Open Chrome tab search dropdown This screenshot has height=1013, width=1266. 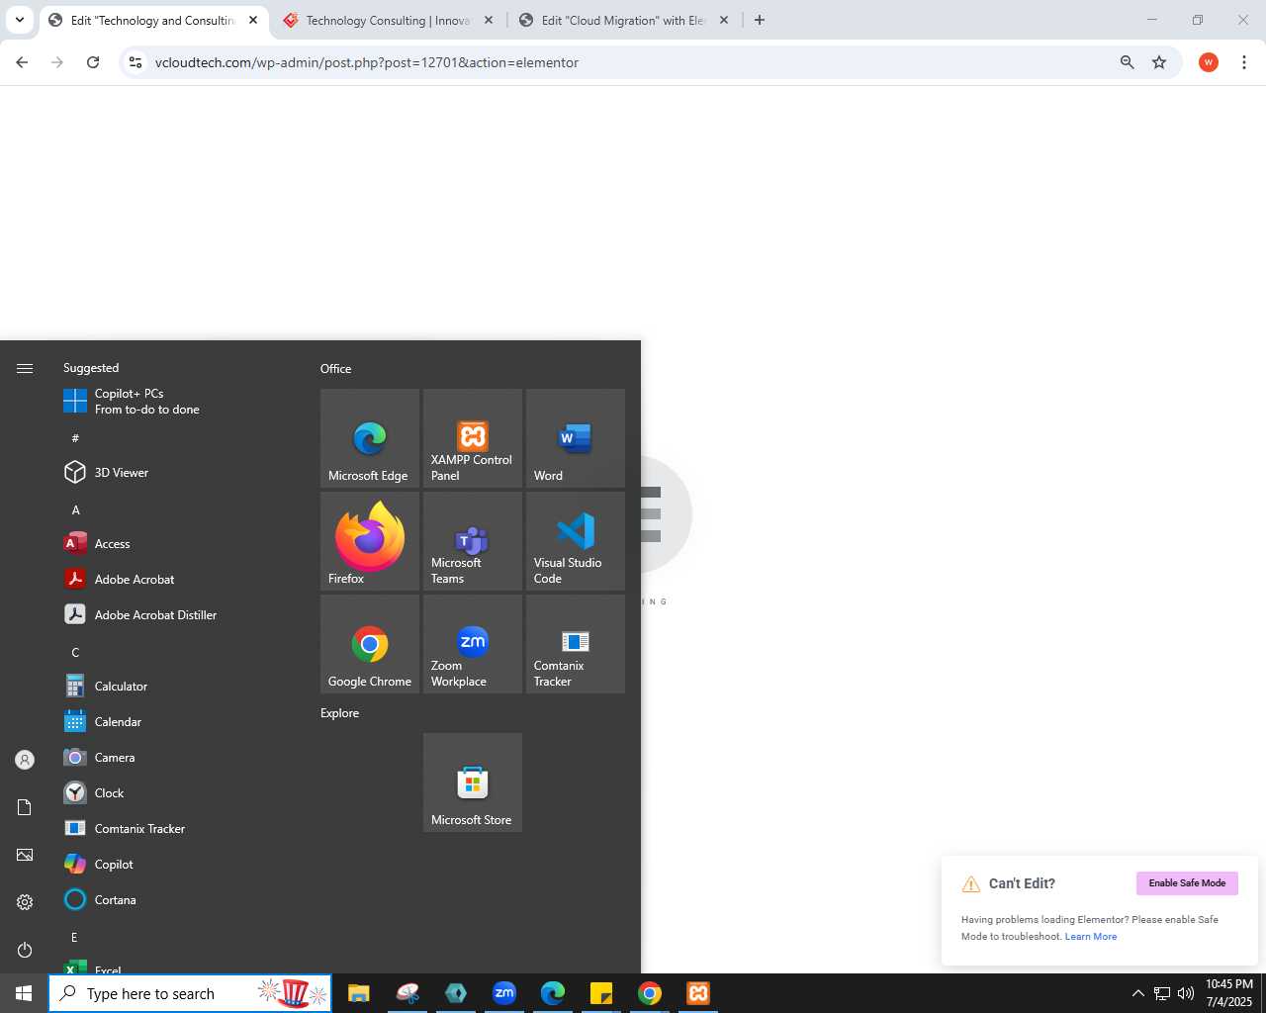tap(19, 20)
